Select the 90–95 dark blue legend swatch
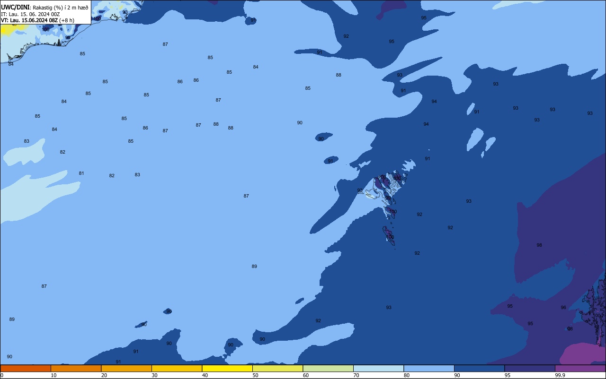Image resolution: width=606 pixels, height=379 pixels. (479, 368)
